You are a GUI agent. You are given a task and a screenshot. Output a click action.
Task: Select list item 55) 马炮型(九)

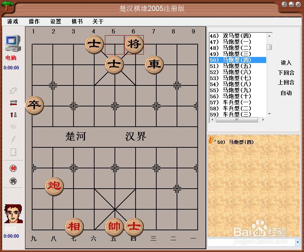click(238, 90)
